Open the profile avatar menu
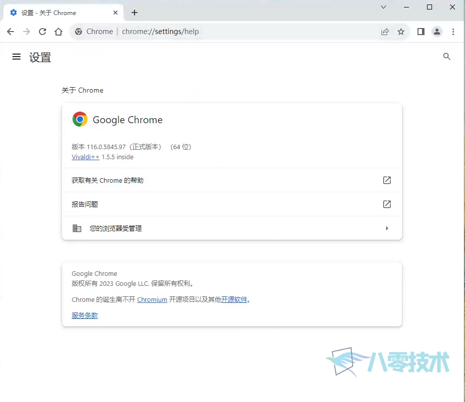This screenshot has height=402, width=465. point(437,32)
